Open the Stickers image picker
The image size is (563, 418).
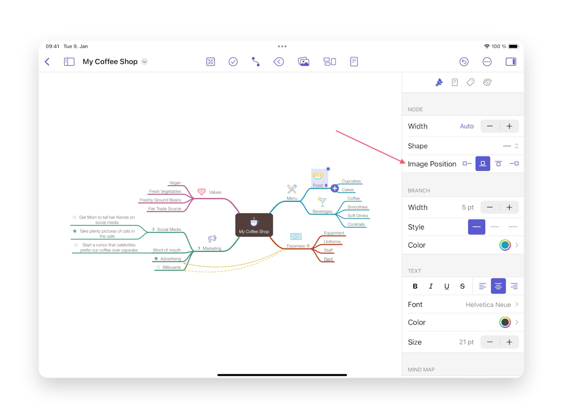point(304,61)
